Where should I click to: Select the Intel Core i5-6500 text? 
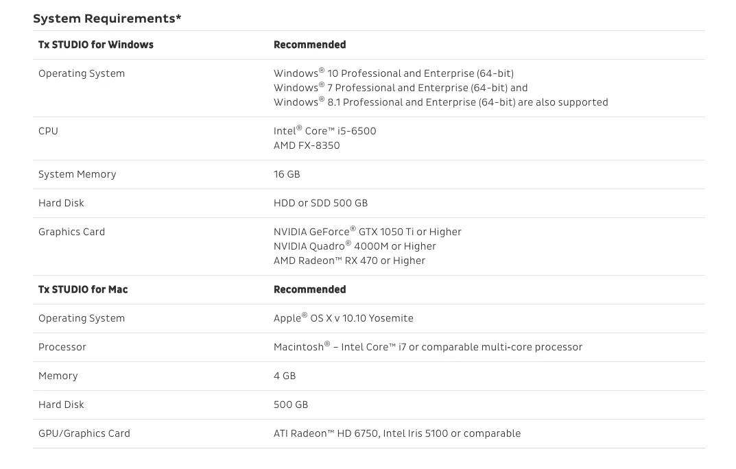(325, 131)
